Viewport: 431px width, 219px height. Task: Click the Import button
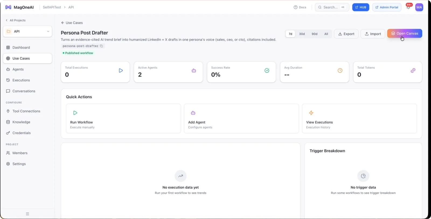tap(373, 34)
